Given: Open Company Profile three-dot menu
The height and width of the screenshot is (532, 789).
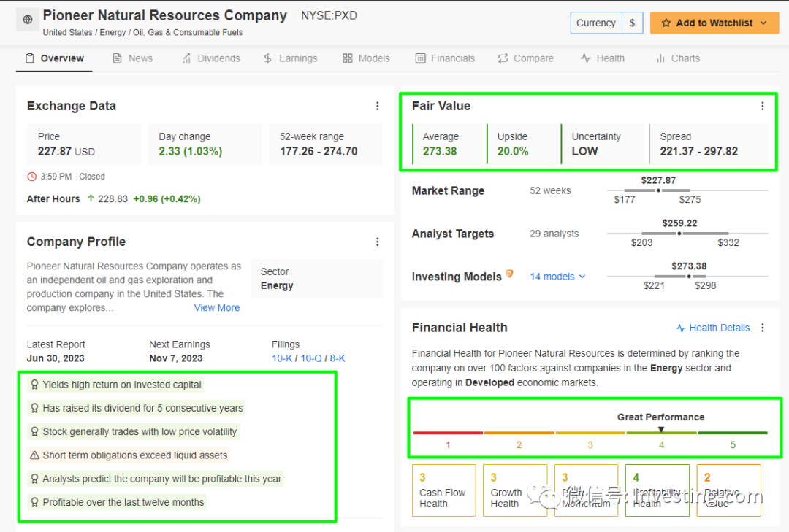Looking at the screenshot, I should (x=378, y=242).
